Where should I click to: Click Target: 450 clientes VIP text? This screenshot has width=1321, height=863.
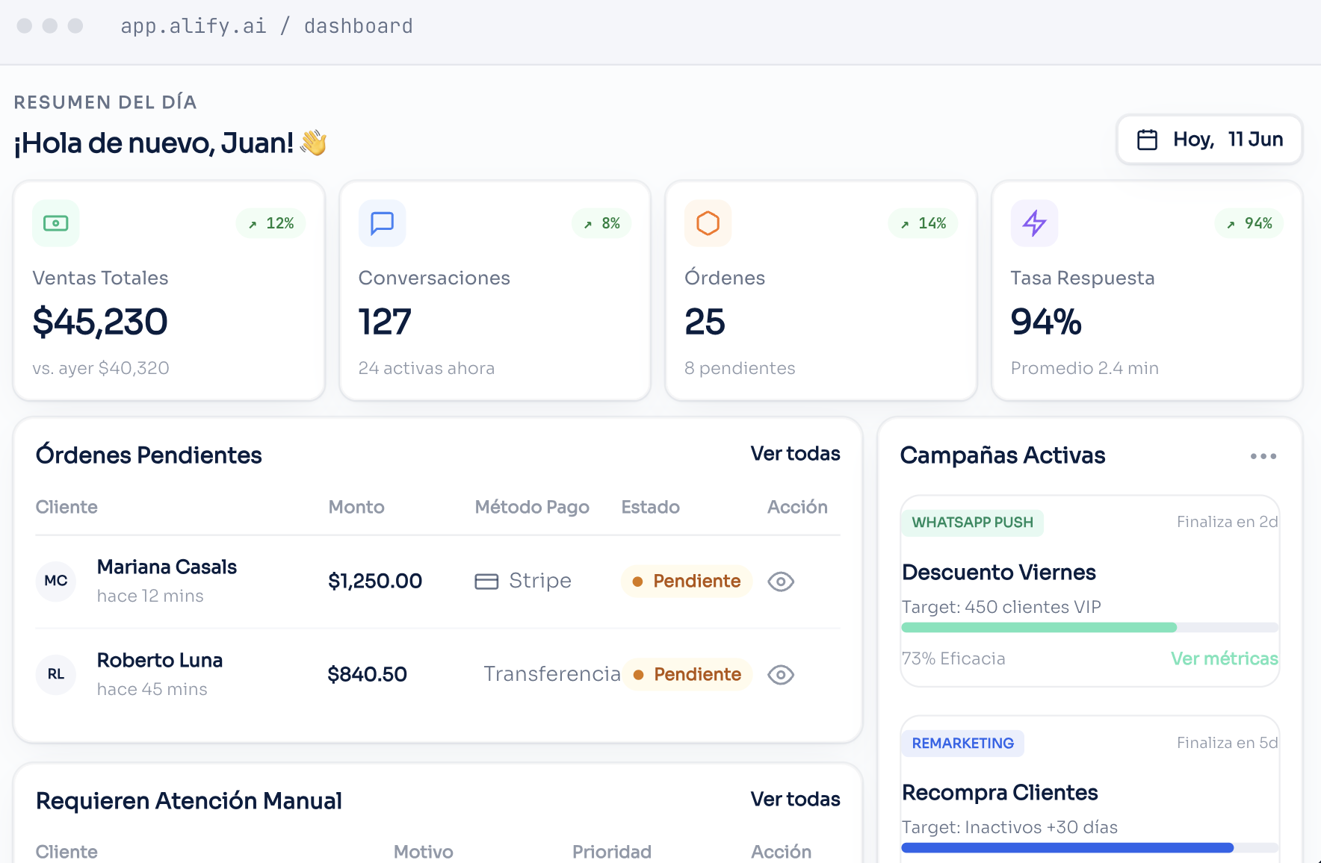click(x=1001, y=607)
